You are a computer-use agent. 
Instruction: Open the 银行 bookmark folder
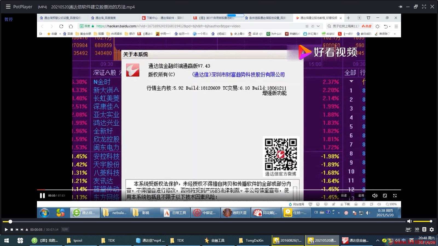click(x=130, y=34)
